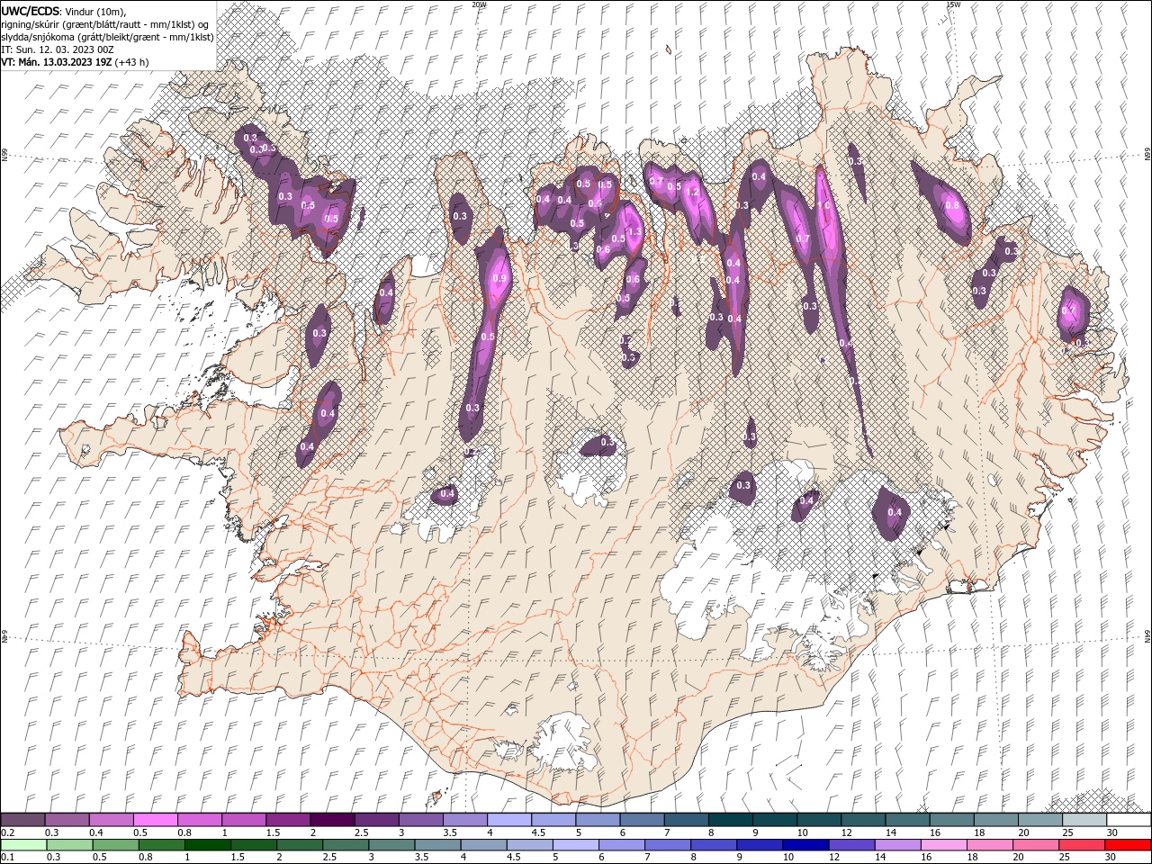
Task: Click the 'slydda/snjókoma' legend description line
Action: pyautogui.click(x=107, y=37)
